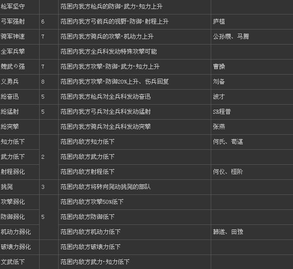Click the 挑発 skill name
The width and height of the screenshot is (293, 269).
pos(7,187)
